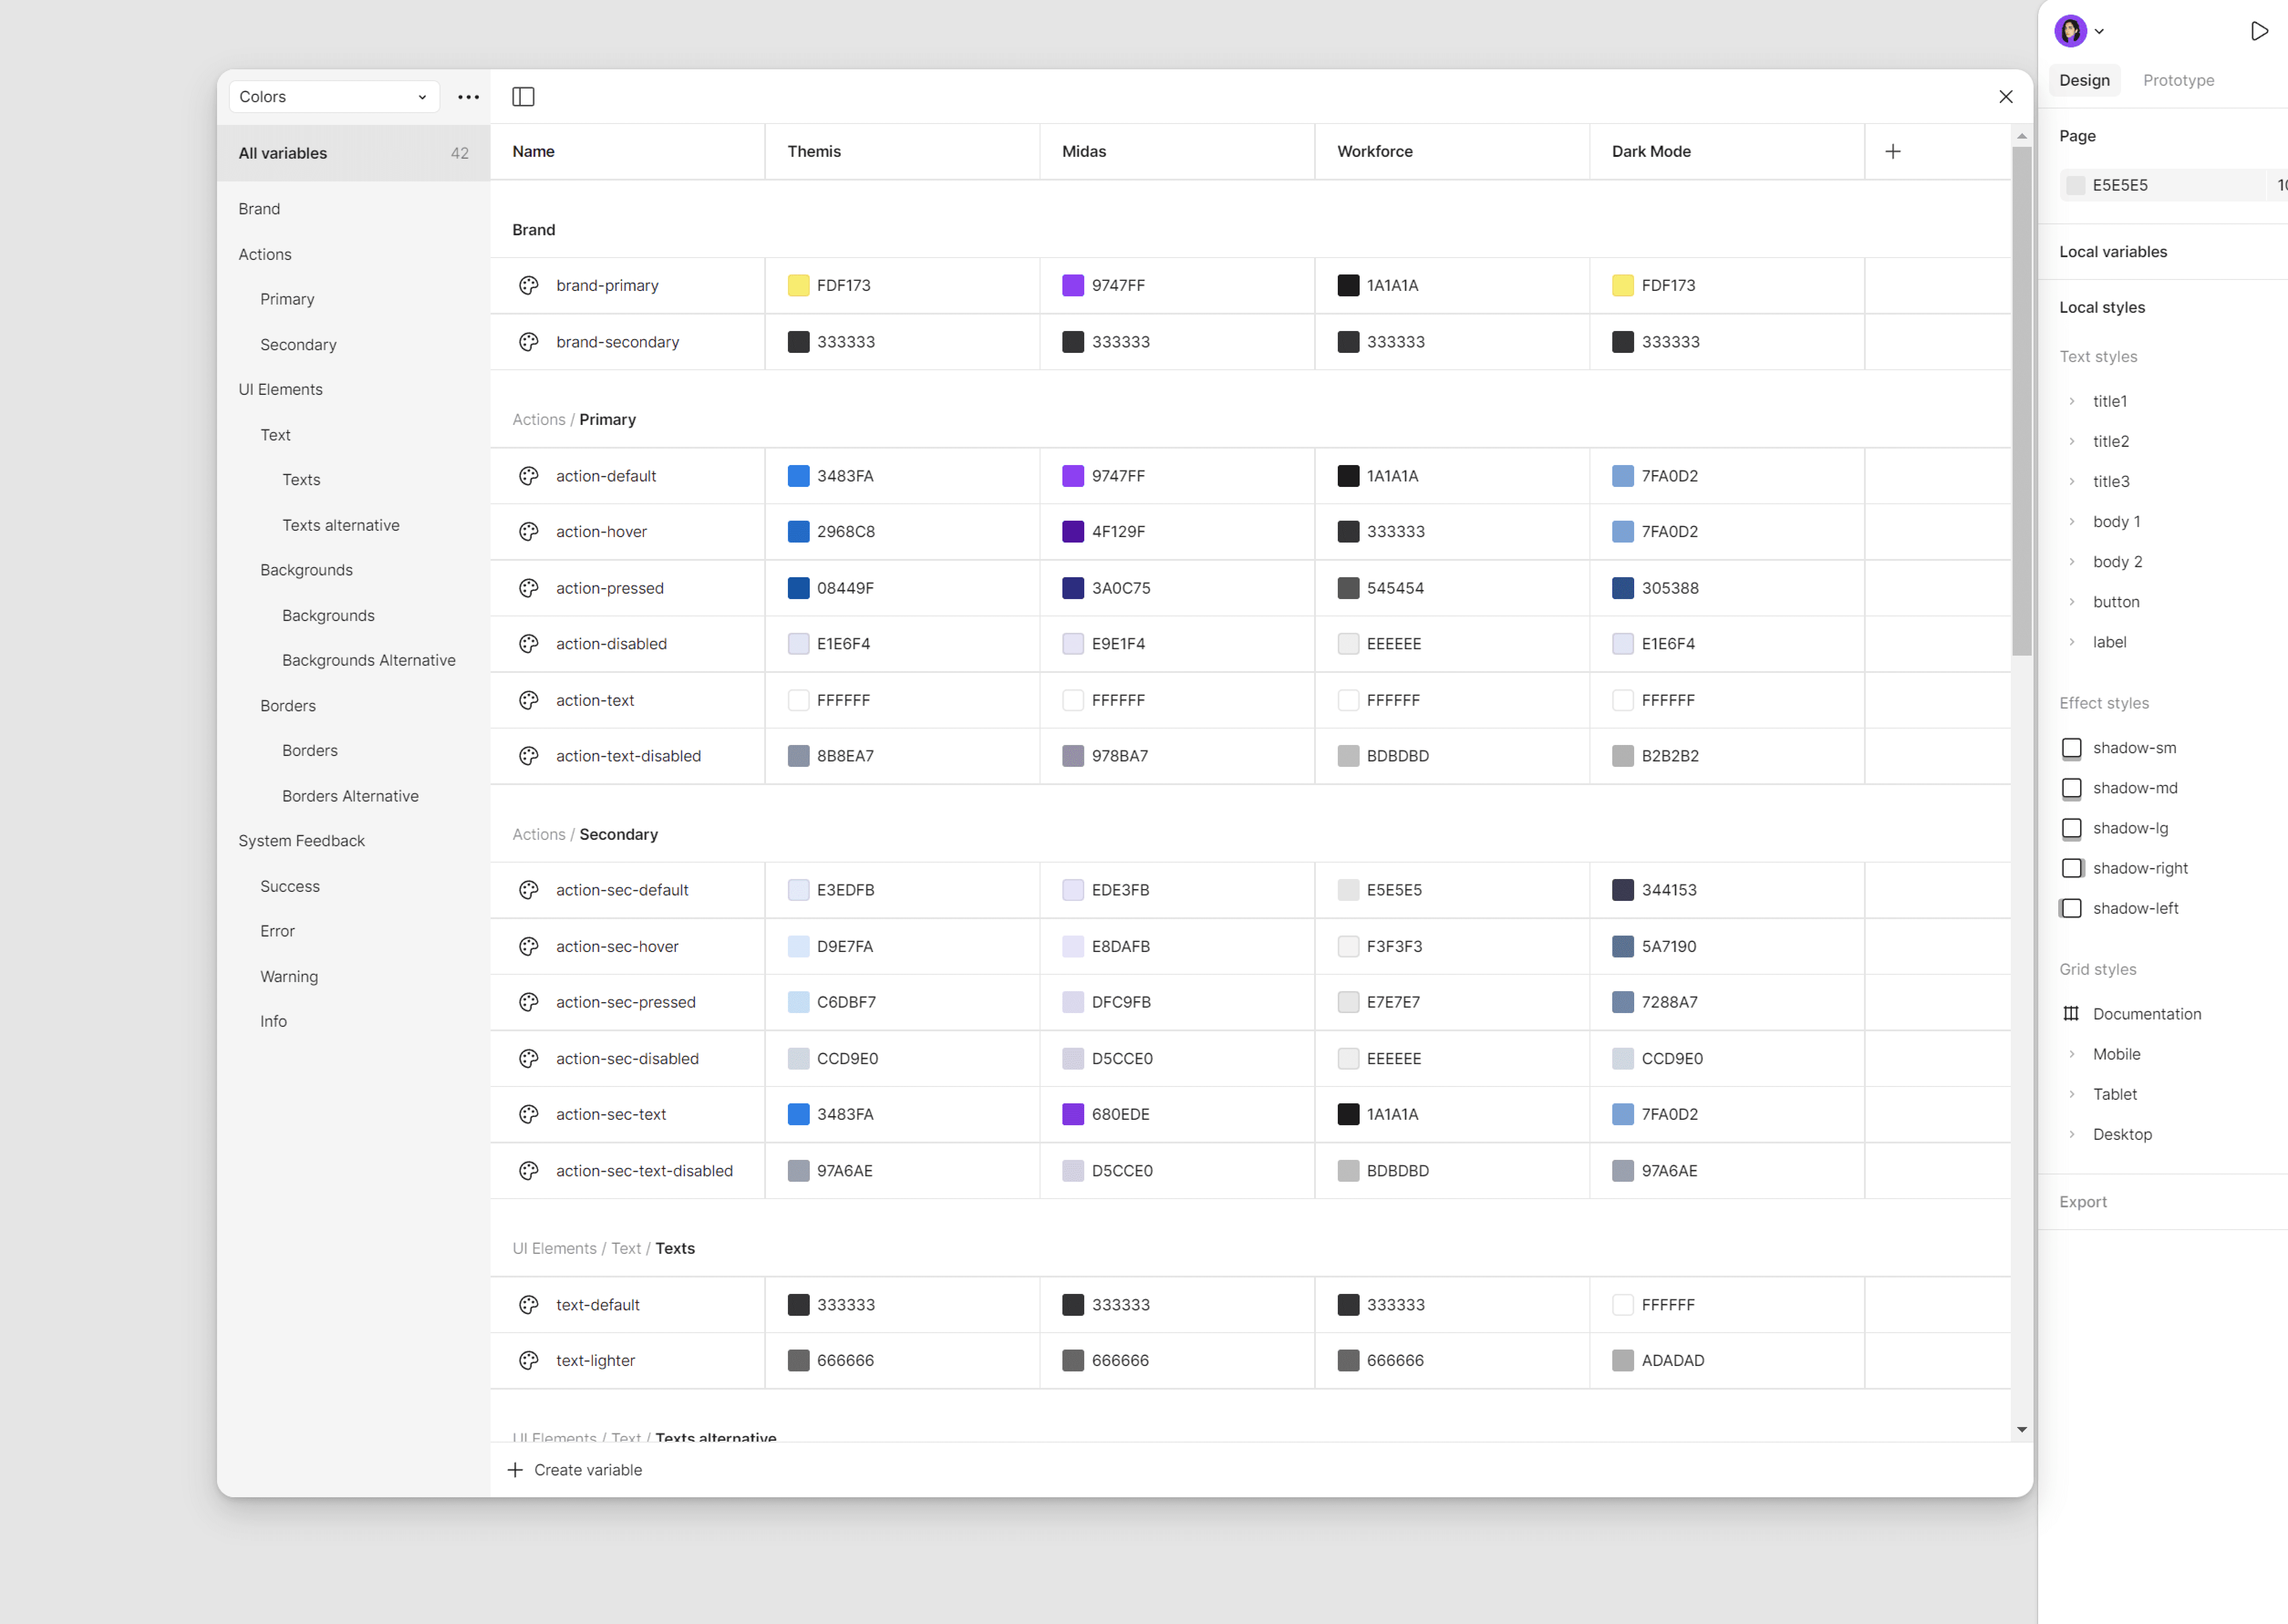
Task: Click the shadow-lg effect style square
Action: click(x=2071, y=828)
